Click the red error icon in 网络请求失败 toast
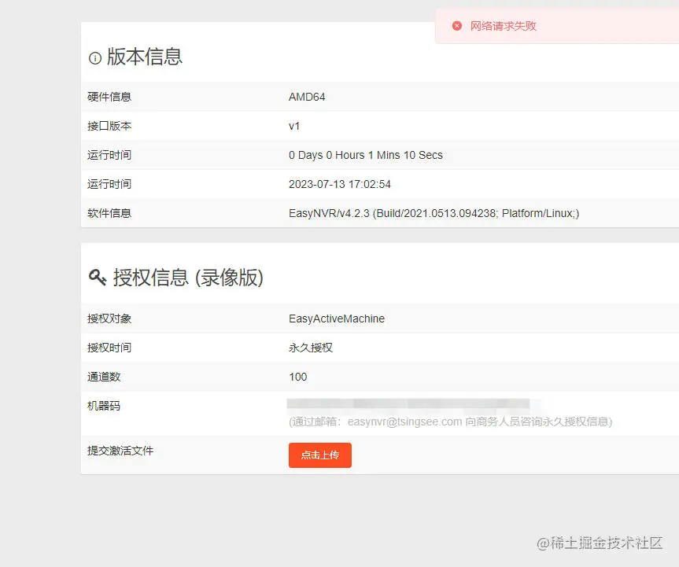Viewport: 679px width, 567px height. (457, 26)
